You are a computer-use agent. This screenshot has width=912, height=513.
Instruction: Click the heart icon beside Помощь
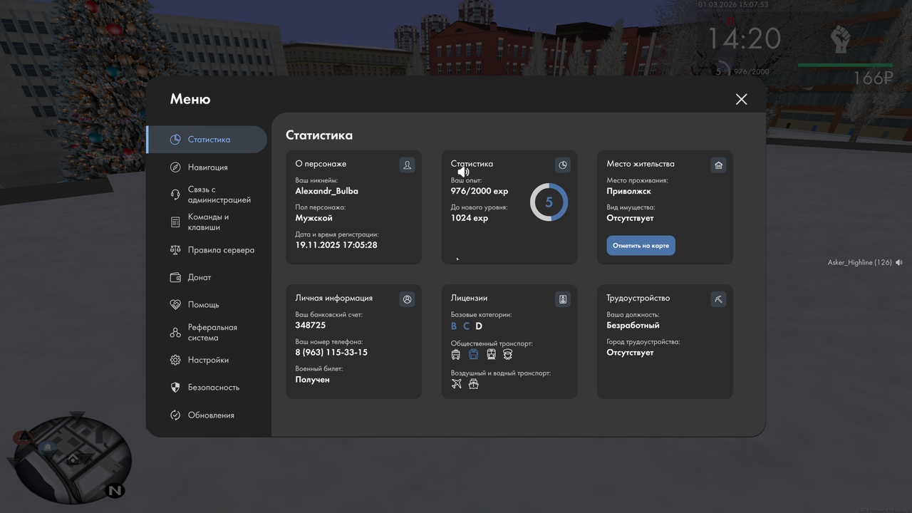click(x=175, y=305)
